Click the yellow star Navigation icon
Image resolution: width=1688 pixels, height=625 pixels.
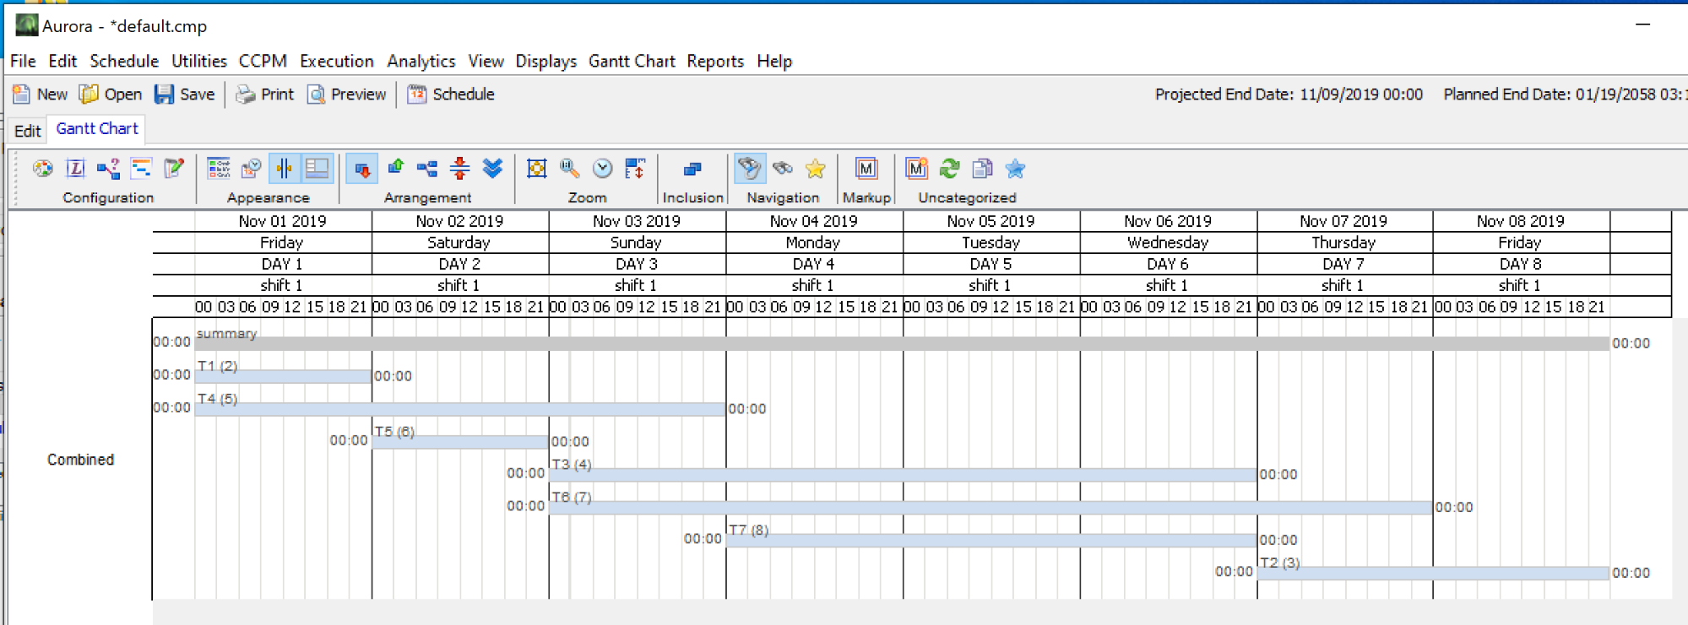815,169
